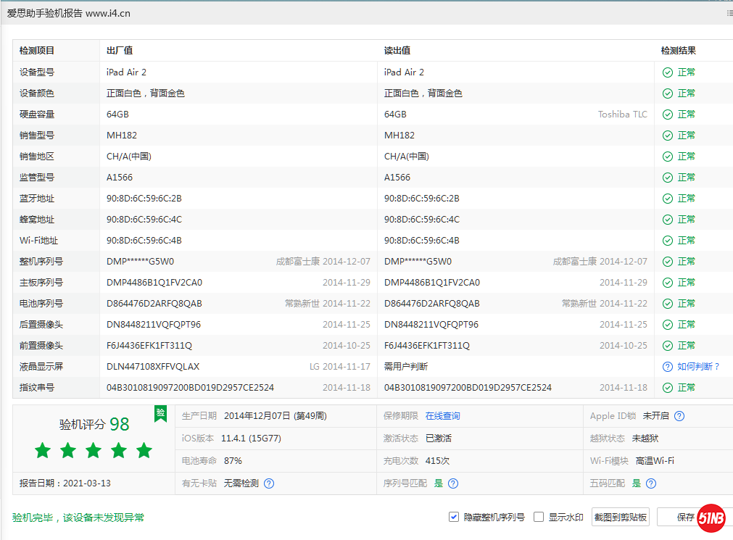Click question icon in 液晶显示屏 row
Viewport: 733px width, 540px height.
click(x=667, y=367)
